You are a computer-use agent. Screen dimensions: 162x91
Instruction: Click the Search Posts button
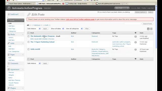tap(147, 24)
